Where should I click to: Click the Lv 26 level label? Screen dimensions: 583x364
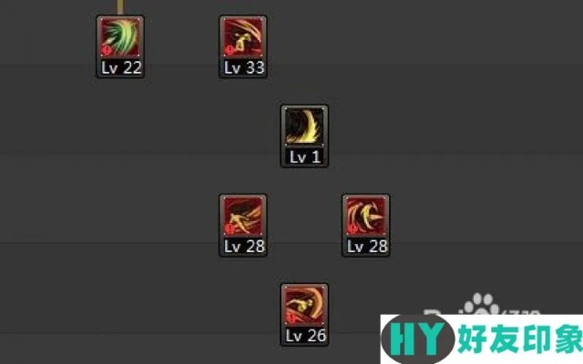[x=306, y=336]
